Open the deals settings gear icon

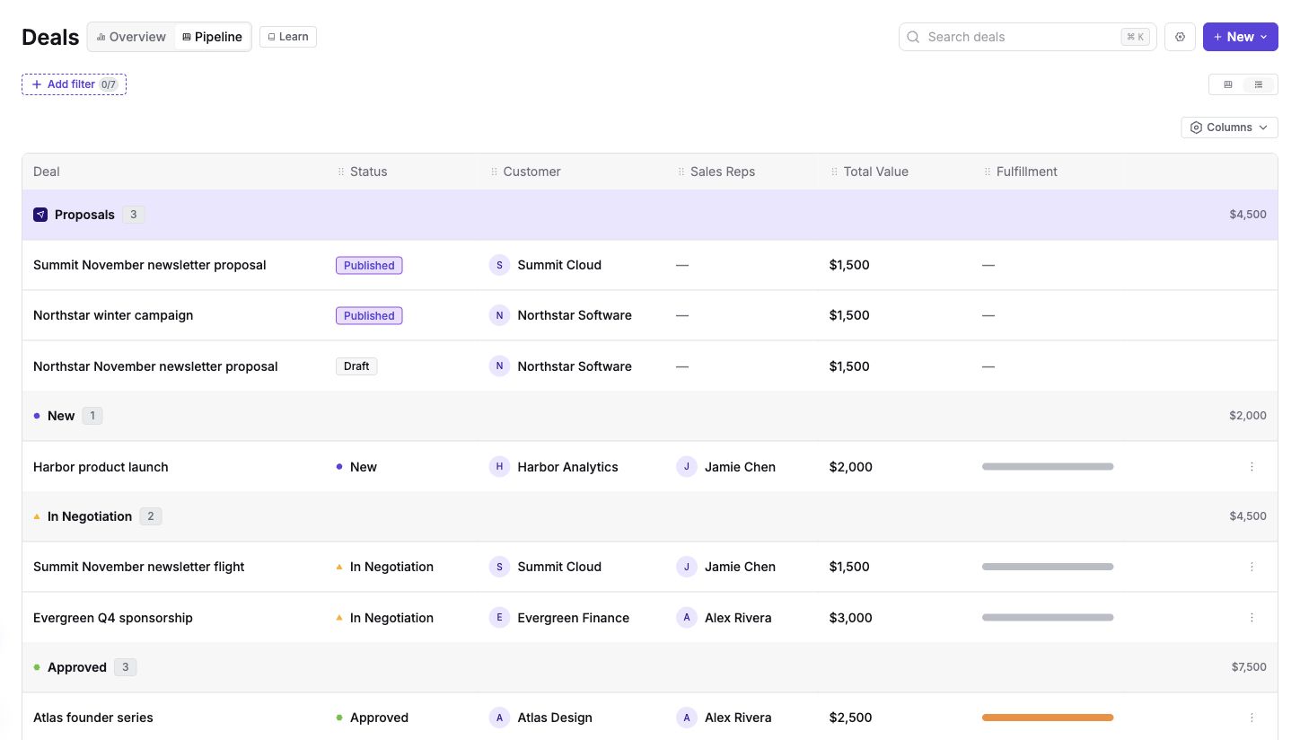click(1180, 37)
